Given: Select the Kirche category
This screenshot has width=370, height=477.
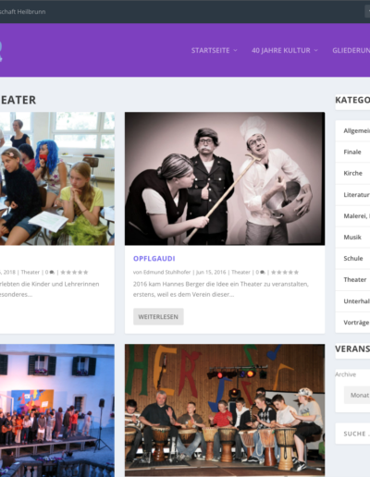Looking at the screenshot, I should (352, 173).
